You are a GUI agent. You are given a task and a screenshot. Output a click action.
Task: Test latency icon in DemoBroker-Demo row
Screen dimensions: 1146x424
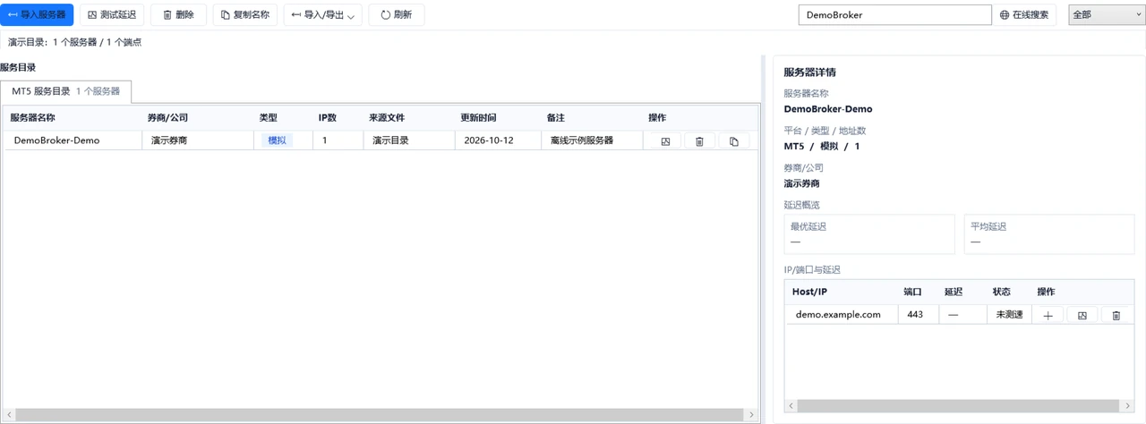point(665,141)
